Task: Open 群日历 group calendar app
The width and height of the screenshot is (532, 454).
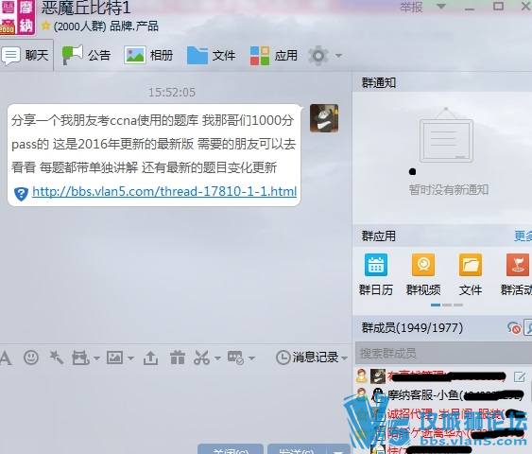Action: coord(376,274)
